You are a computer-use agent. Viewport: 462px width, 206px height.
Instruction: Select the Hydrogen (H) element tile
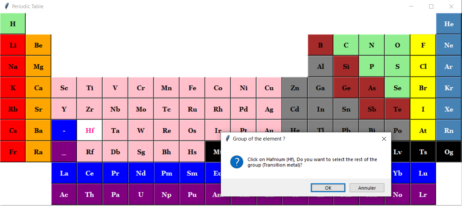13,24
